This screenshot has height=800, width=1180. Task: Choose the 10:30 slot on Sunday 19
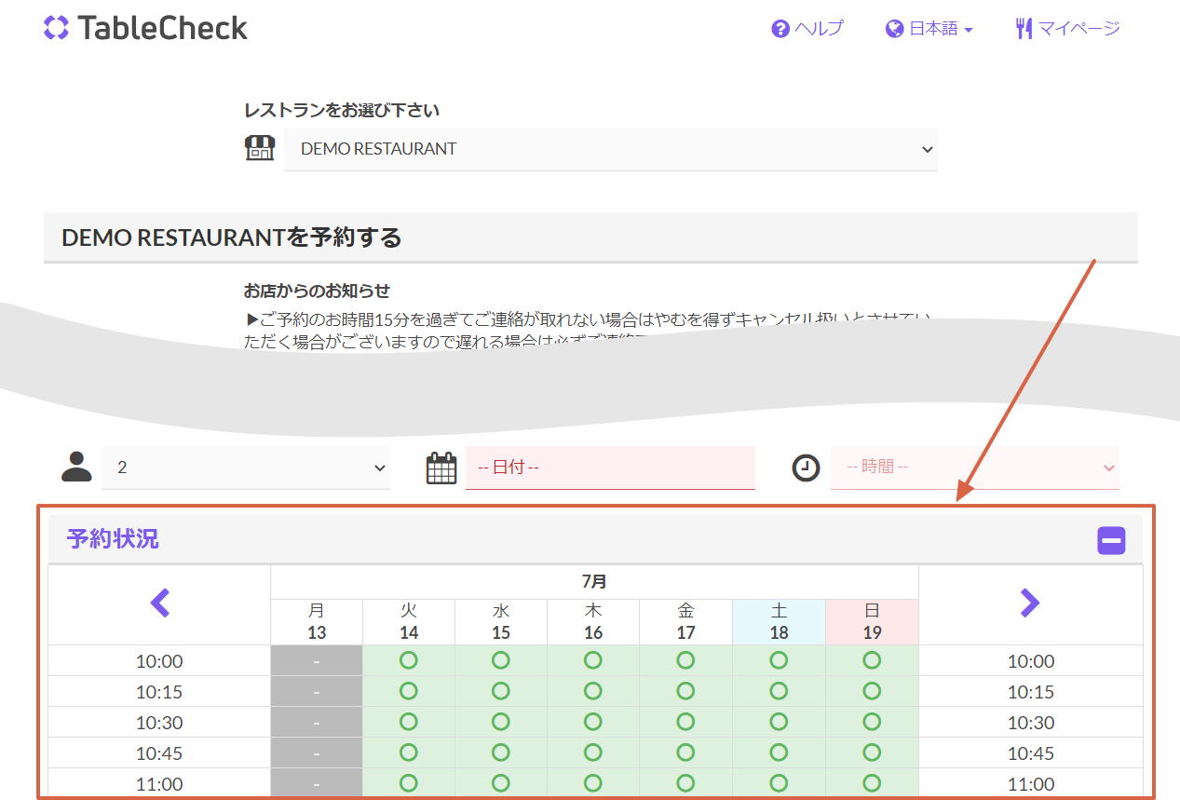click(x=872, y=722)
